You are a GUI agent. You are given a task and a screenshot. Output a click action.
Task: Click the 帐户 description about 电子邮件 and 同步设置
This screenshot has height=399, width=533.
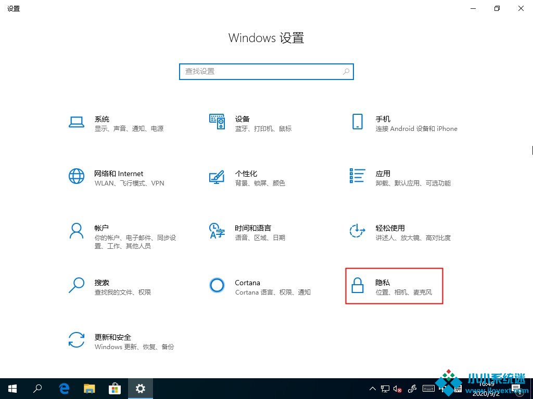tap(135, 242)
